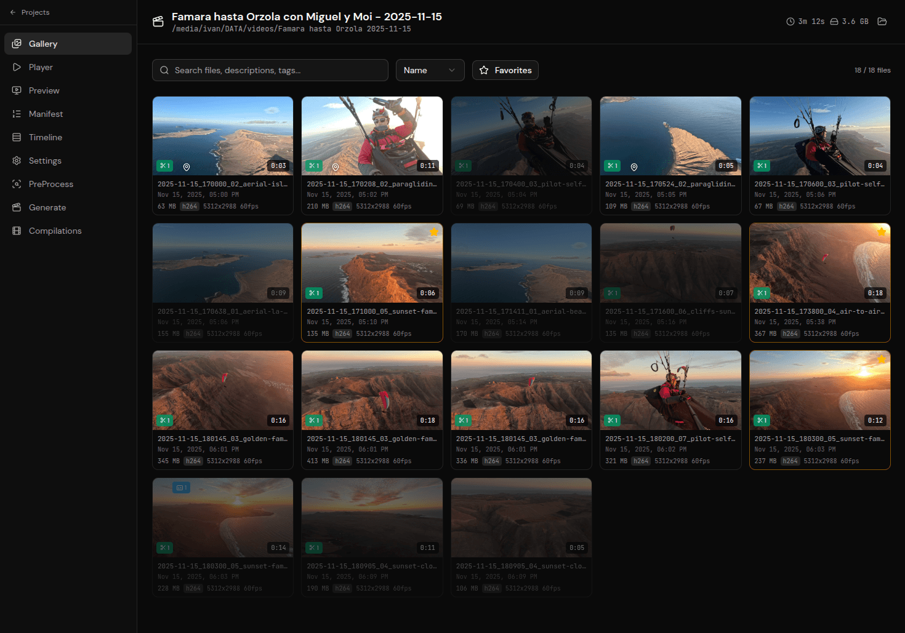905x633 pixels.
Task: Toggle the star on the 173800_04_air-to-air clip
Action: (x=881, y=232)
